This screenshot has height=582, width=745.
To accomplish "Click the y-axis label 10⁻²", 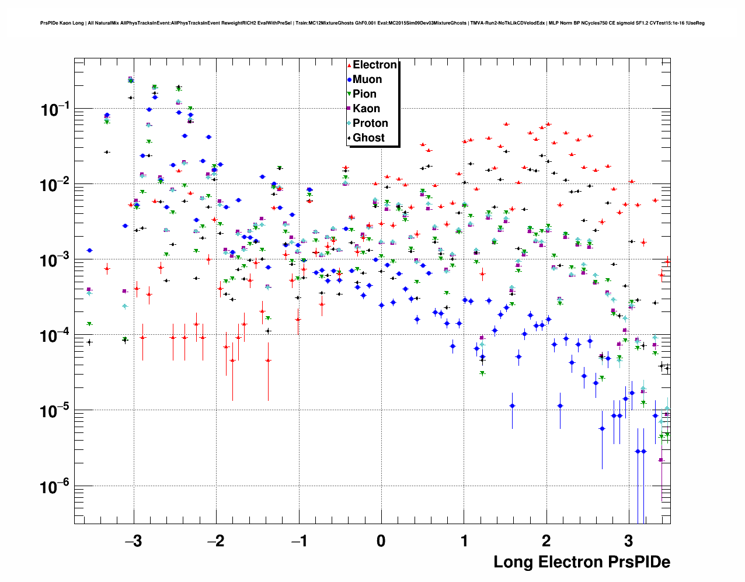I will click(54, 184).
